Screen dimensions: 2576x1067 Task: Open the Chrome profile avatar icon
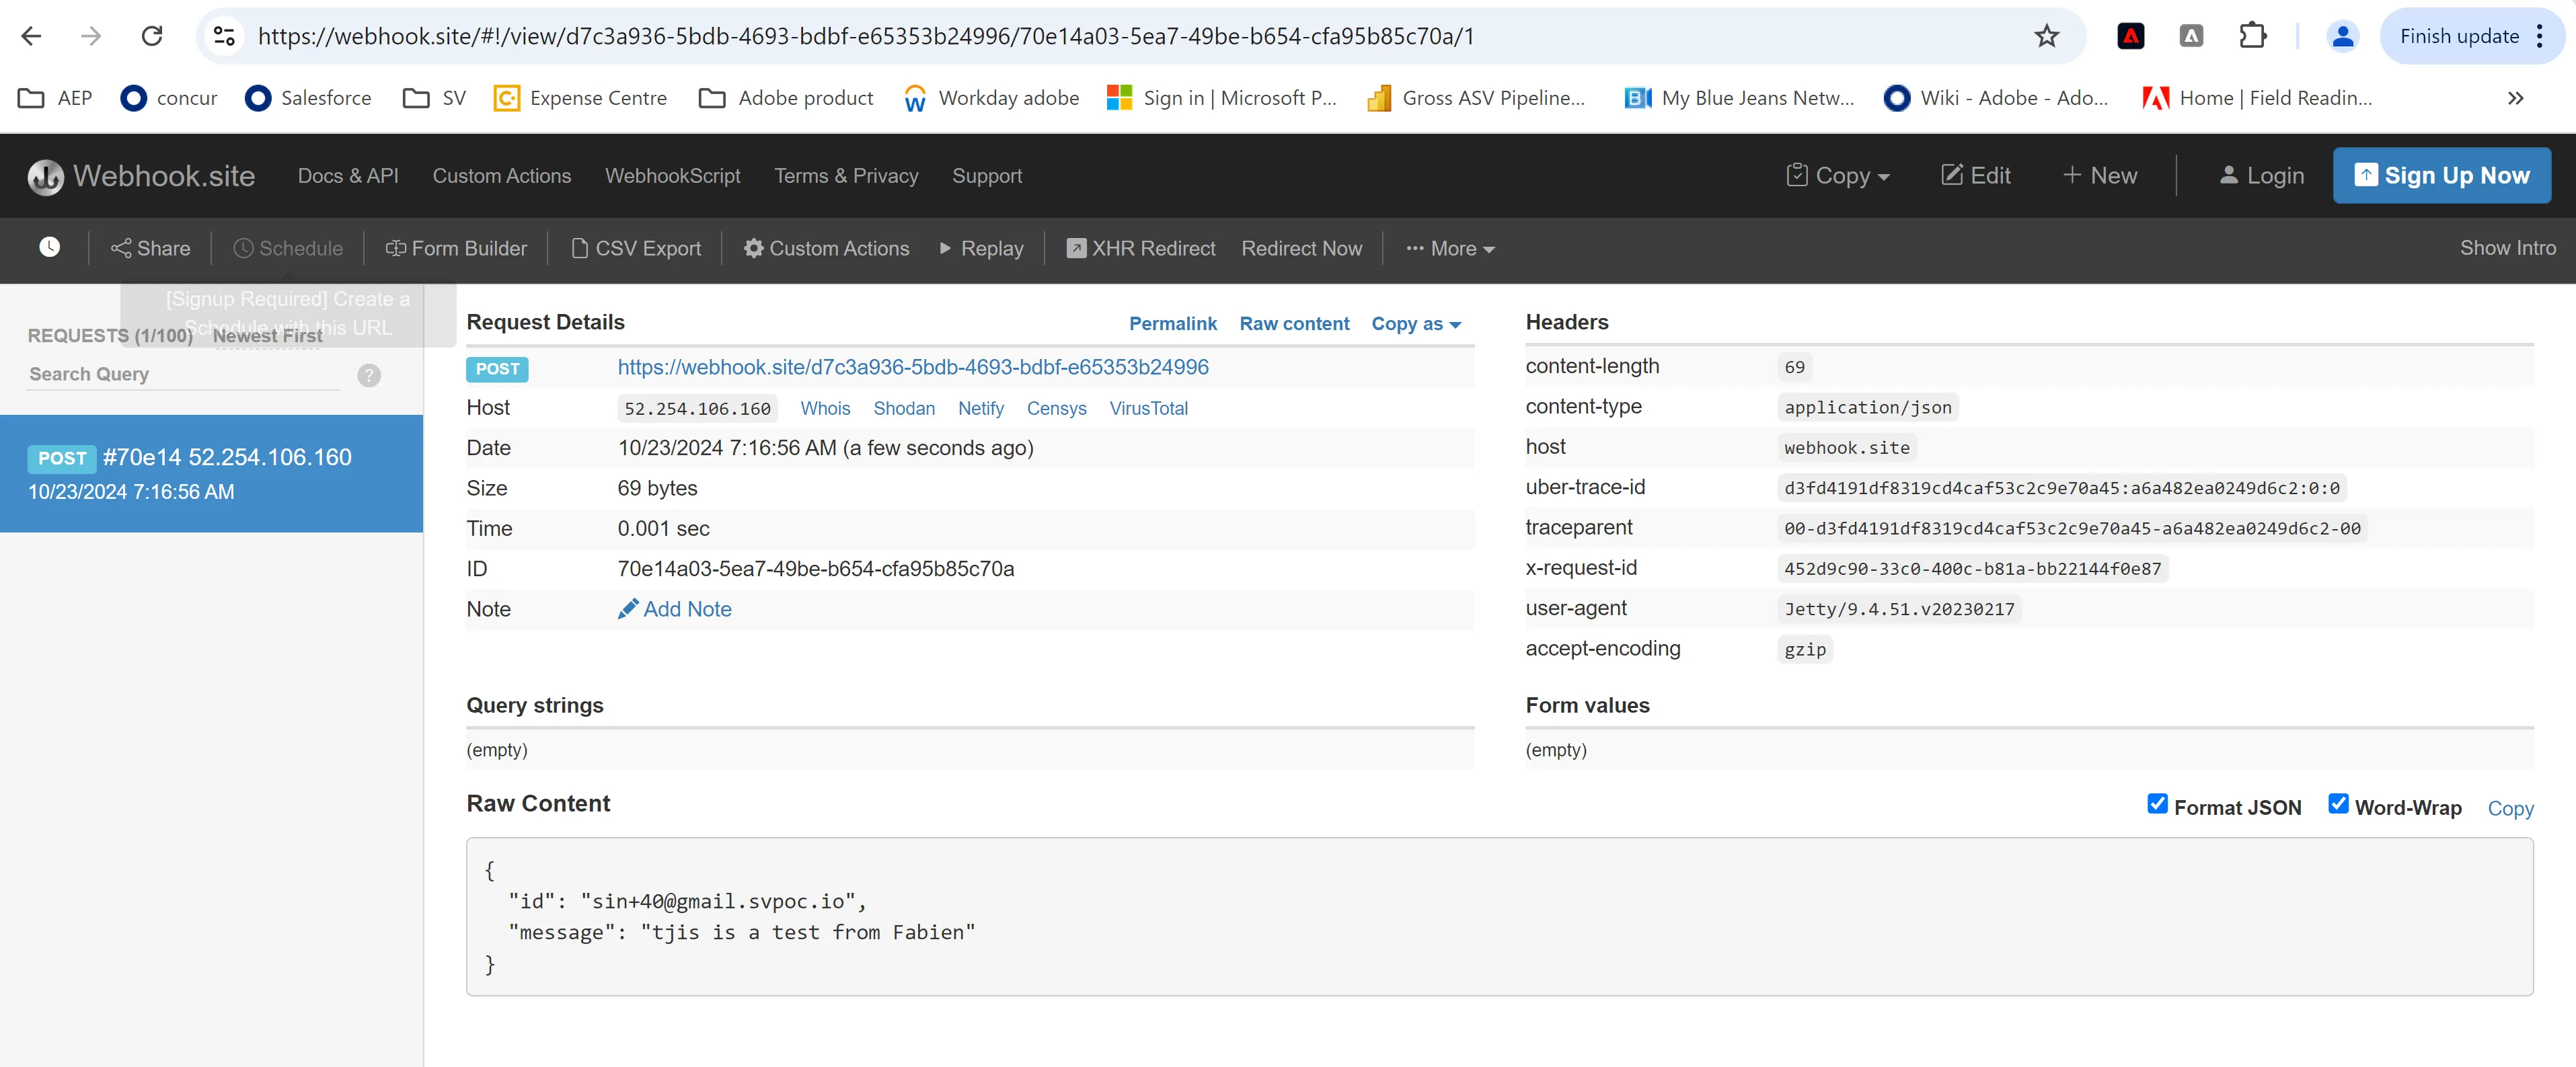[x=2342, y=36]
